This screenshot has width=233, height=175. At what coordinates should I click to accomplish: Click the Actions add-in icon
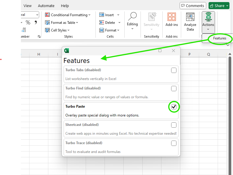pyautogui.click(x=208, y=17)
